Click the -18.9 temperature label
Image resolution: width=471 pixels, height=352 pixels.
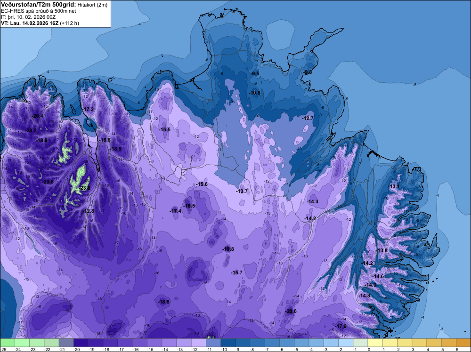pos(42,140)
